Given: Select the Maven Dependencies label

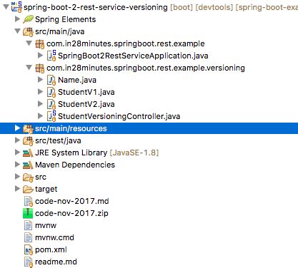Looking at the screenshot, I should click(75, 165).
